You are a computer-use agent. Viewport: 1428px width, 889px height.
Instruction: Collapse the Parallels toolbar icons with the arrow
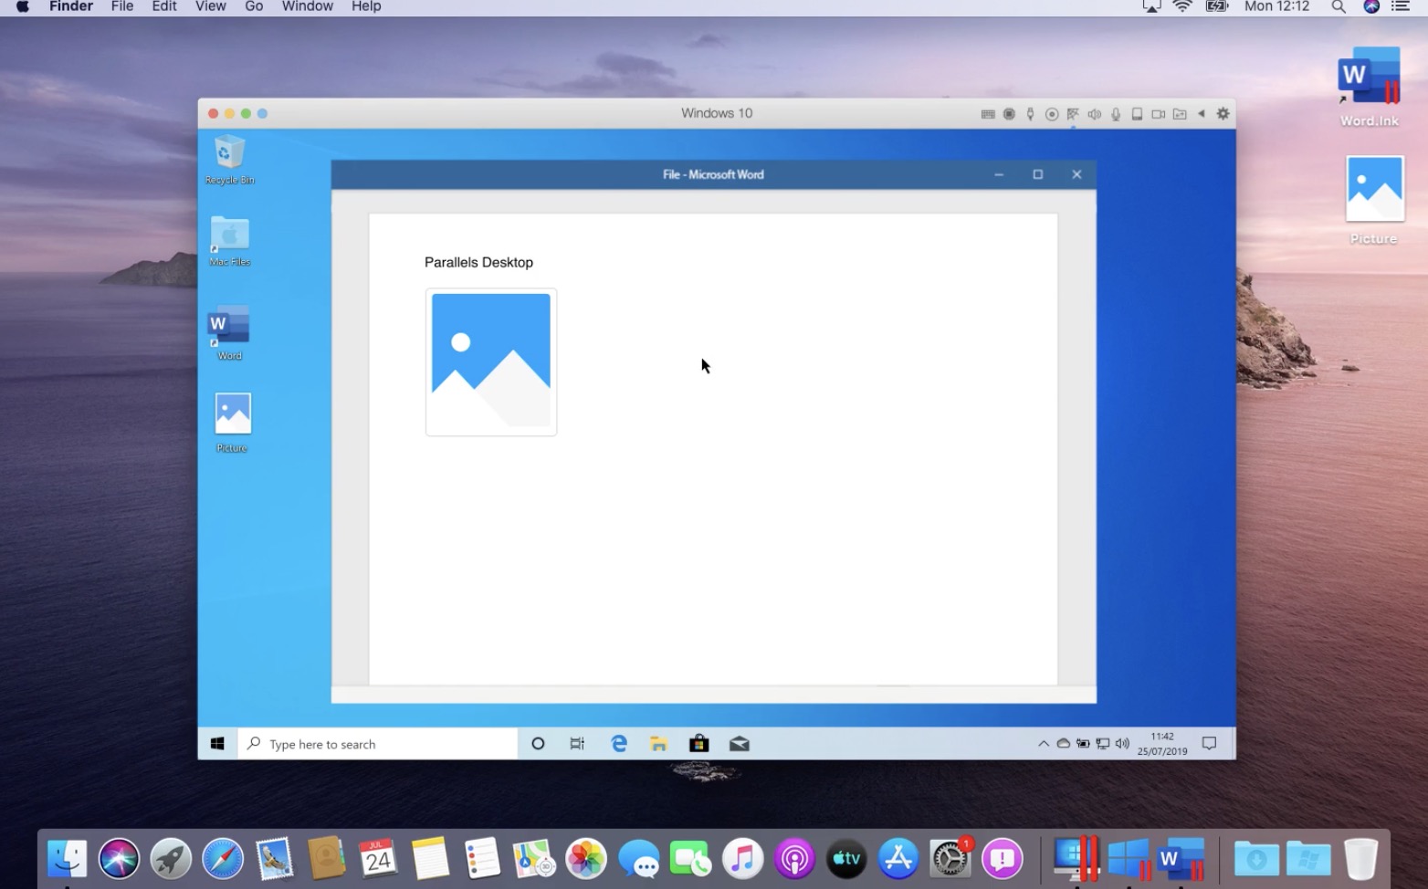(x=1202, y=114)
